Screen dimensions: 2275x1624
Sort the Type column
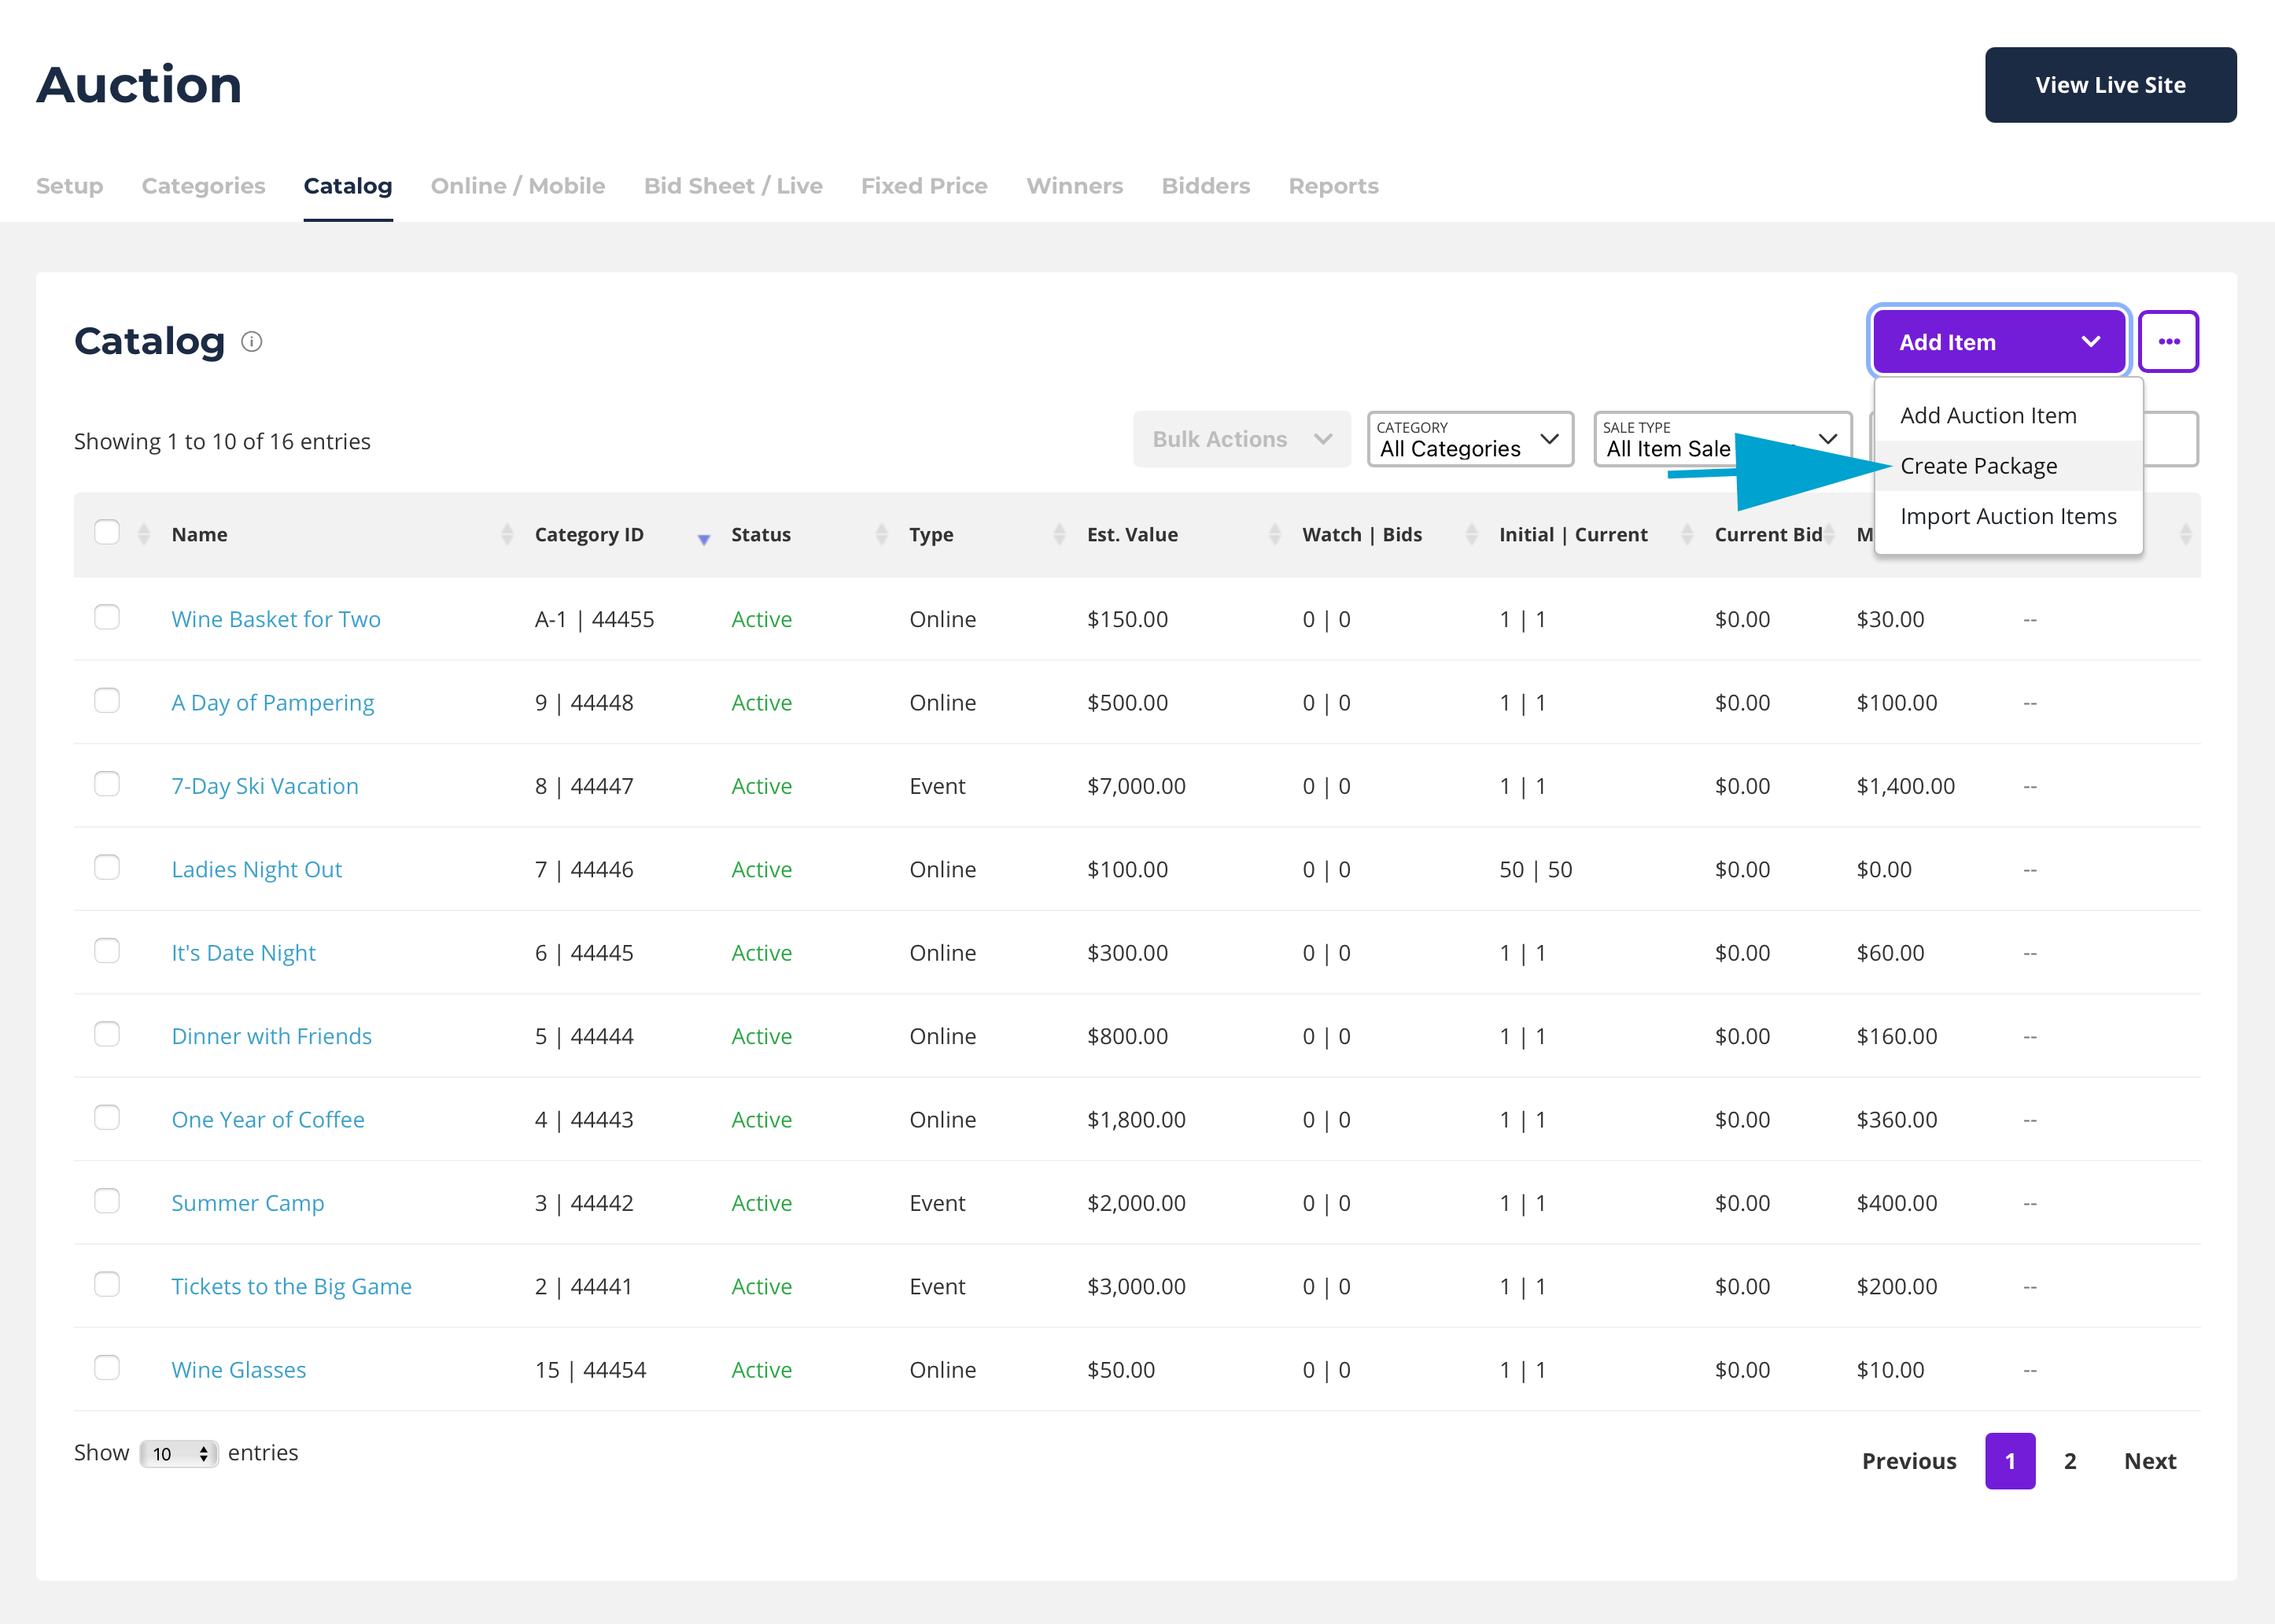pyautogui.click(x=1059, y=534)
